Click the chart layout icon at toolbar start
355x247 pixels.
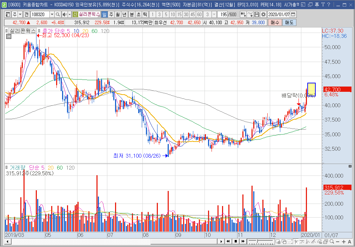(8, 14)
